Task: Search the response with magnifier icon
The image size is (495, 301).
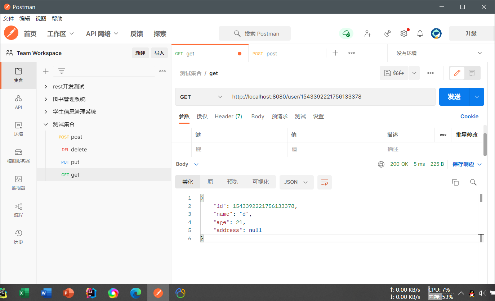Action: coord(473,182)
